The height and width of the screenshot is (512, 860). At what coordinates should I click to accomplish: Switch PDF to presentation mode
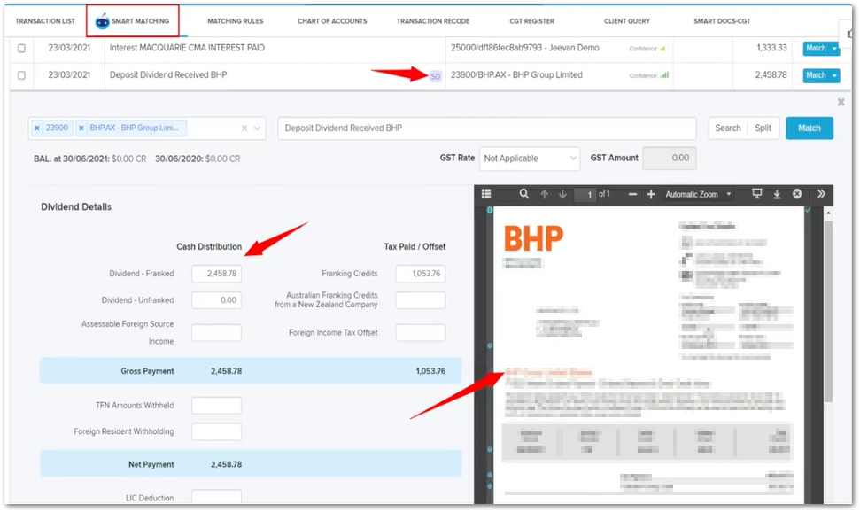756,194
